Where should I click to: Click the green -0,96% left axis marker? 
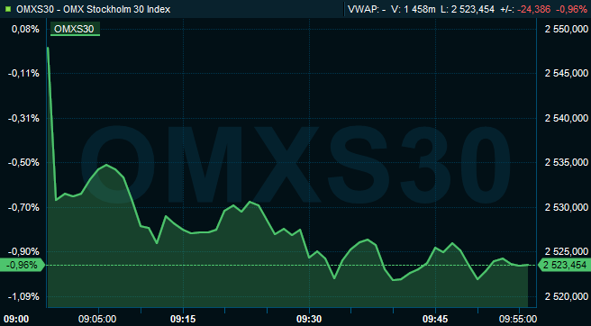(23, 266)
